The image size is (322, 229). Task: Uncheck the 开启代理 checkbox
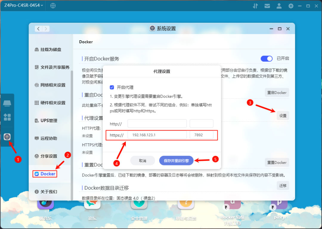pyautogui.click(x=112, y=87)
